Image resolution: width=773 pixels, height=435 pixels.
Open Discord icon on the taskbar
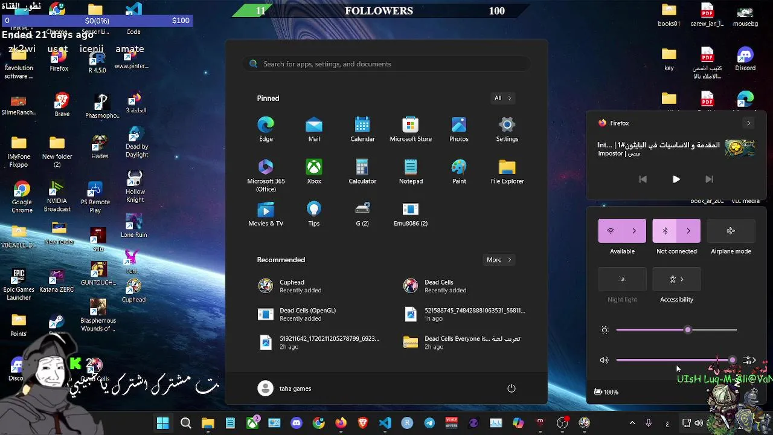[297, 424]
